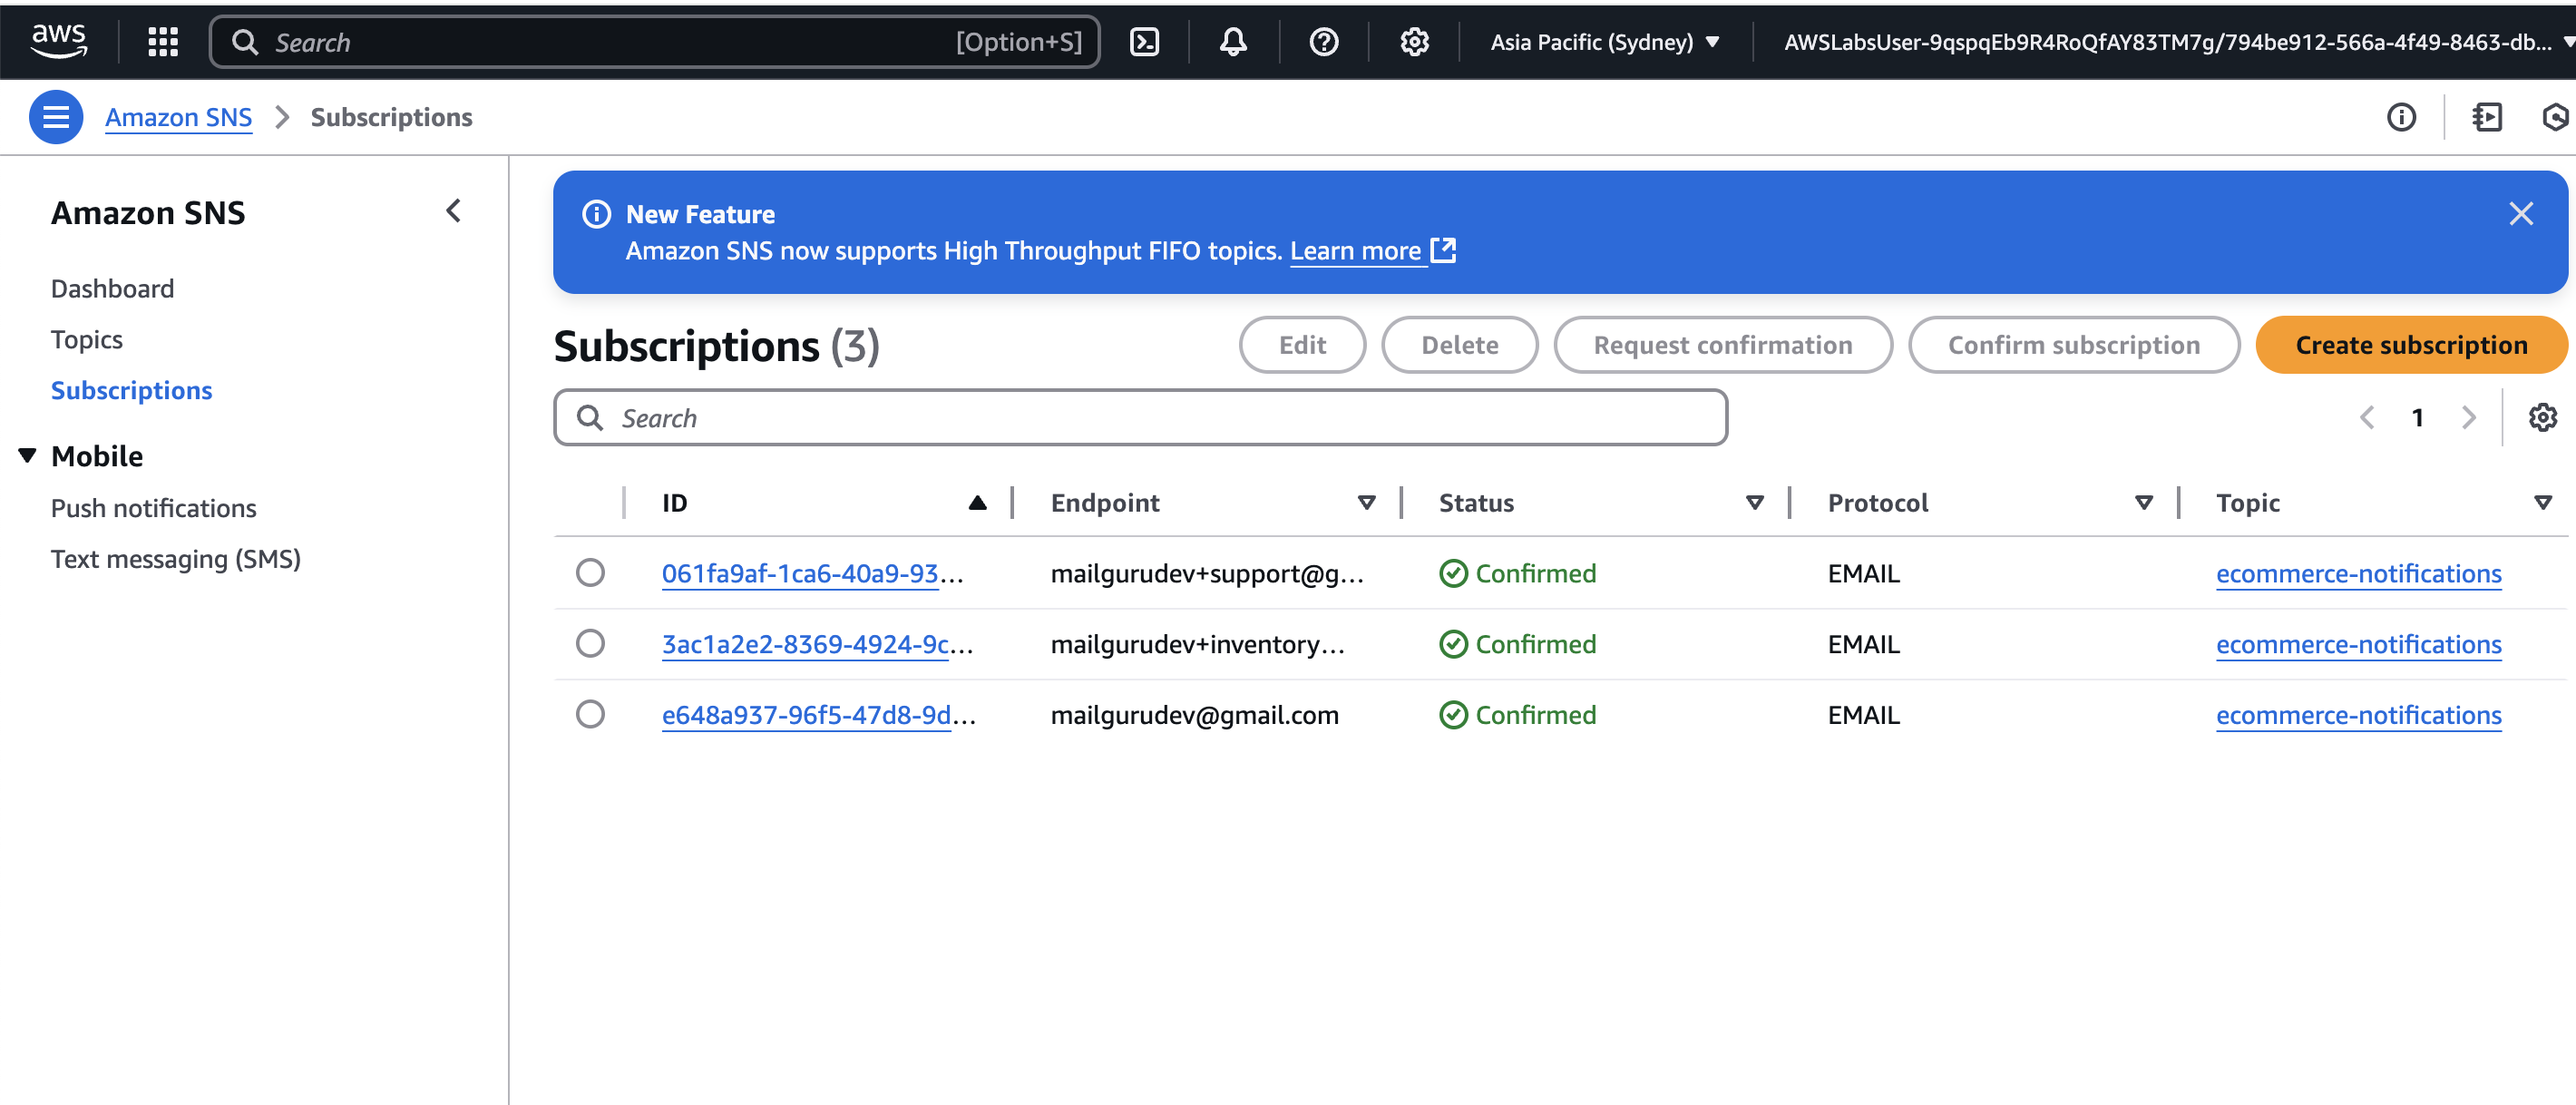The image size is (2576, 1105).
Task: Open Subscriptions in the sidebar
Action: click(x=131, y=390)
